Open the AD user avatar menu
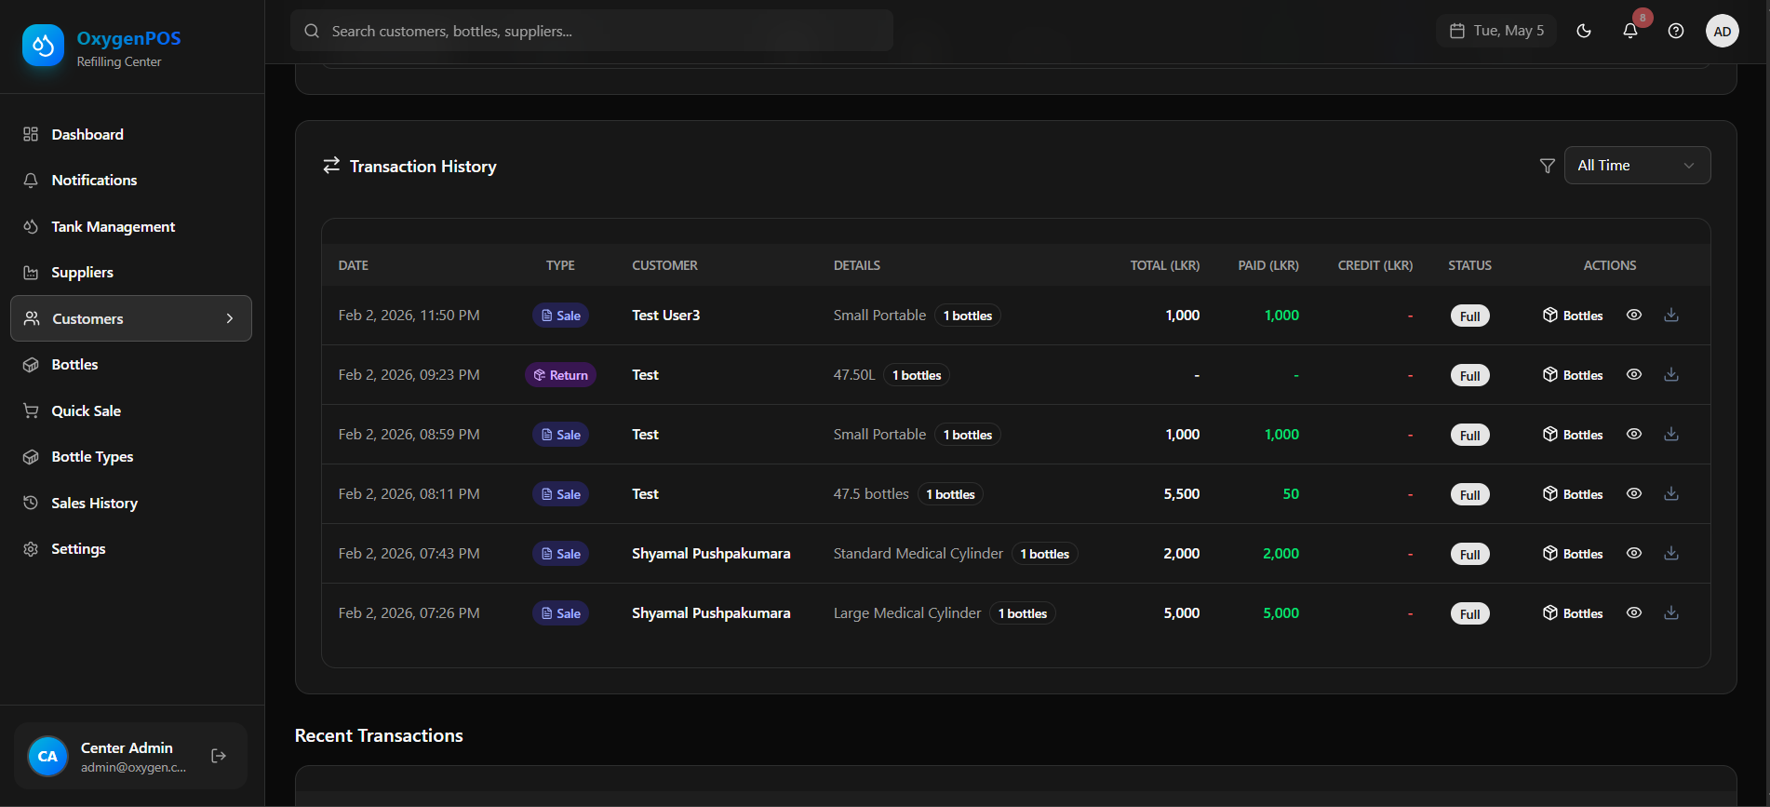Viewport: 1770px width, 807px height. coord(1723,31)
